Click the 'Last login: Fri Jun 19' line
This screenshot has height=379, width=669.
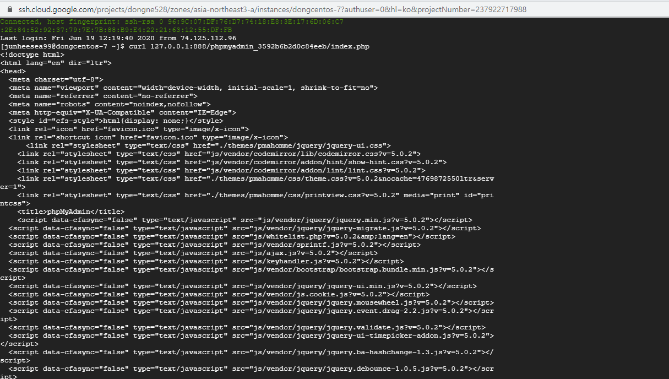pos(118,38)
